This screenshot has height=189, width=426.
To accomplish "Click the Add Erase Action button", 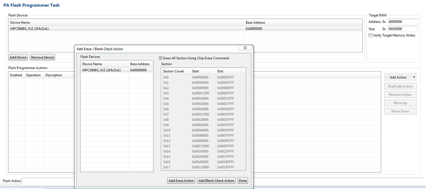I will 181,180.
